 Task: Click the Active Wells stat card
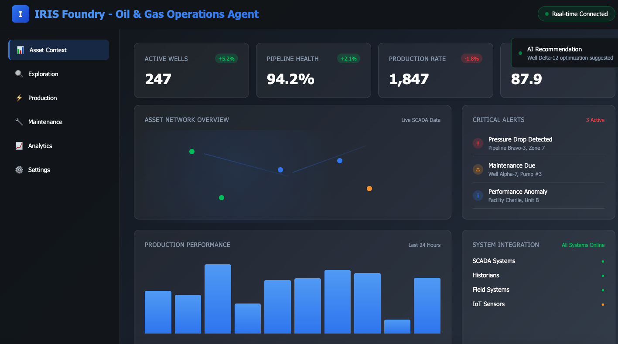191,70
